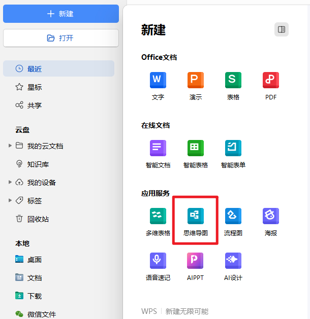Click the 标签 tag icon
This screenshot has width=310, height=319.
(x=19, y=200)
